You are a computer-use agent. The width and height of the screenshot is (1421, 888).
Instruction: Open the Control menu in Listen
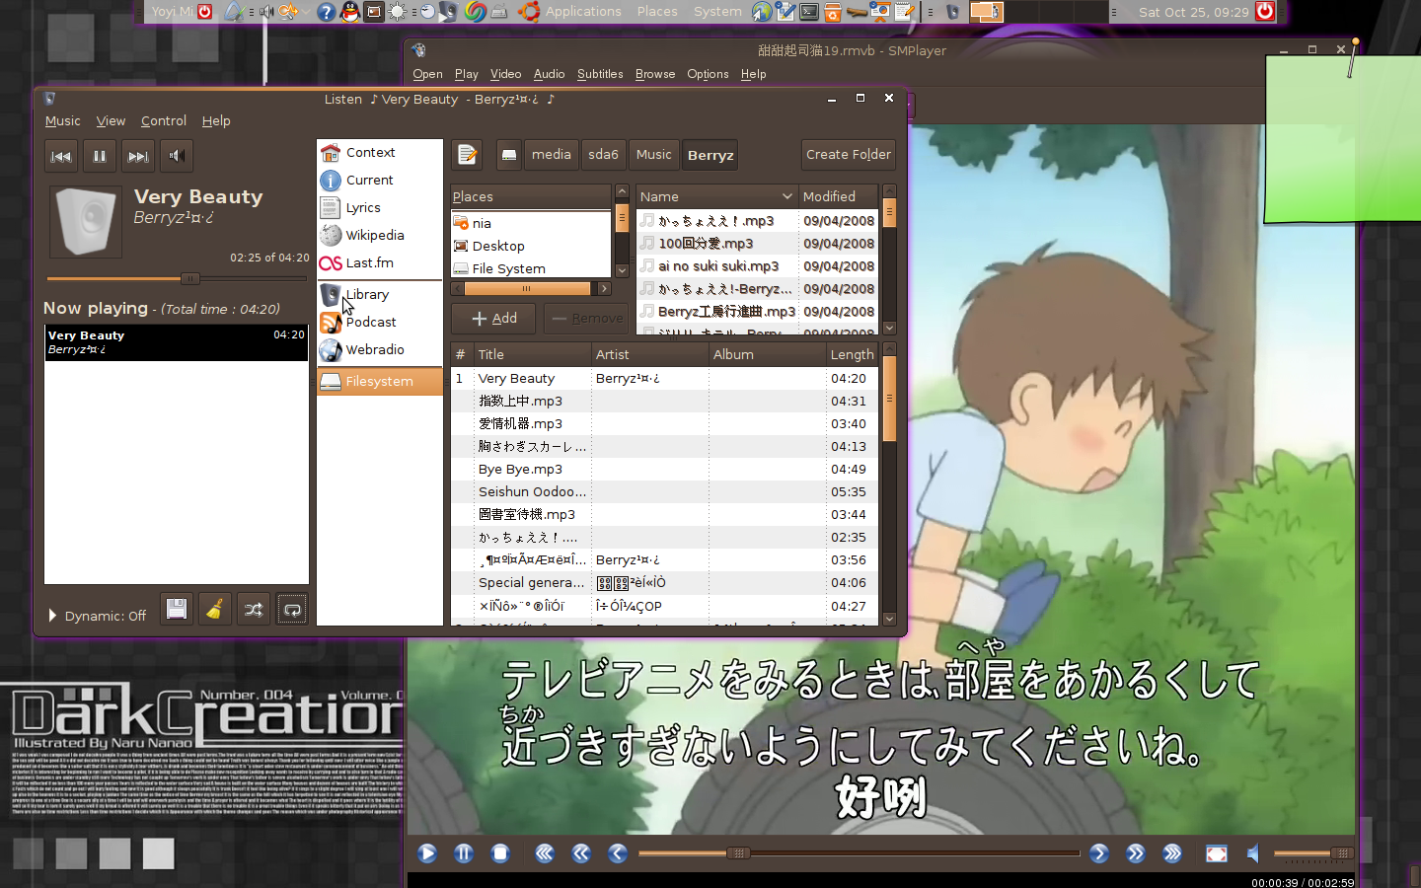[x=164, y=121]
